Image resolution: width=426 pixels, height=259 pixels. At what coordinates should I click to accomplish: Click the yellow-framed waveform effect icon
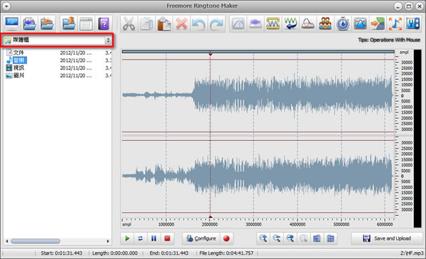[273, 24]
